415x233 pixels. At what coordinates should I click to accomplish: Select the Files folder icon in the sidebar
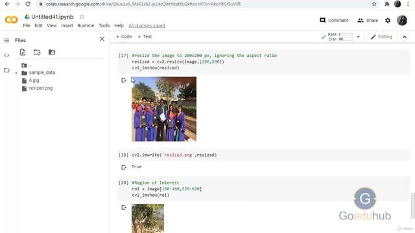6,71
